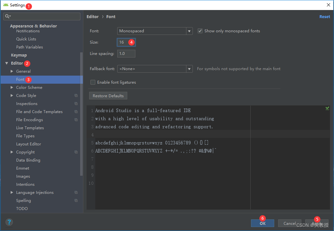Screen dimensions: 334x231
Task: Expand the Language Injections node
Action: pyautogui.click(x=12, y=193)
